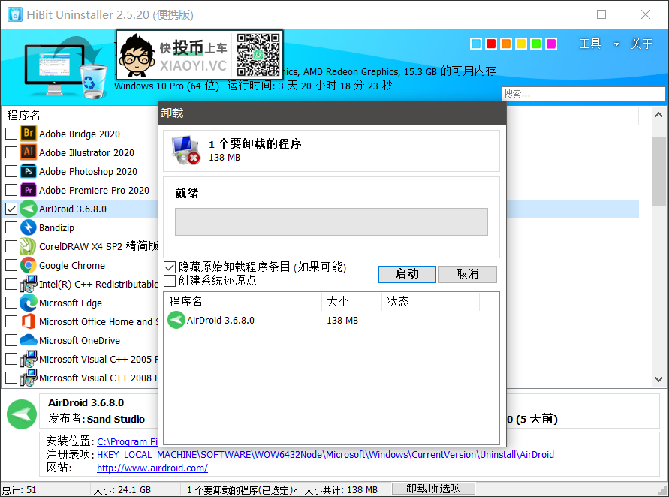The width and height of the screenshot is (669, 497).
Task: Click the 取消 button
Action: [468, 274]
